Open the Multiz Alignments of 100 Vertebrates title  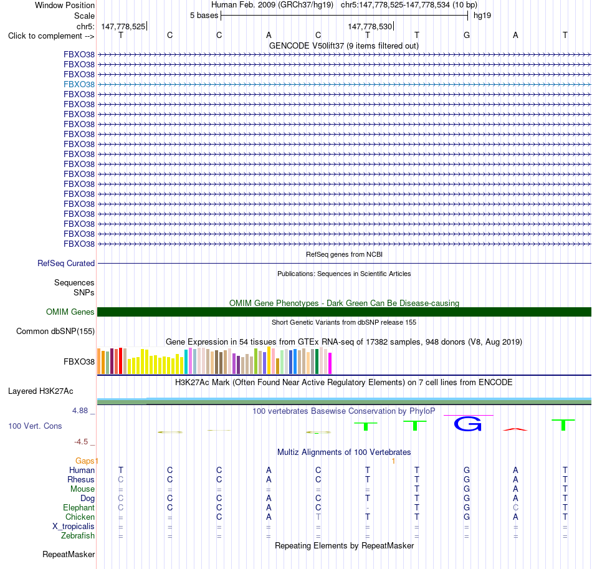pyautogui.click(x=344, y=452)
